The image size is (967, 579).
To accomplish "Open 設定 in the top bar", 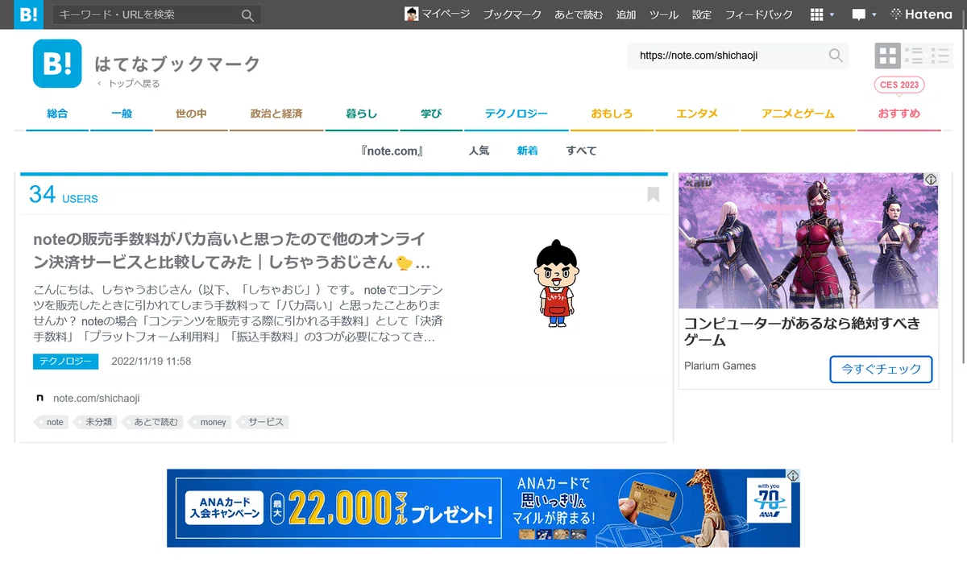I will pyautogui.click(x=702, y=14).
